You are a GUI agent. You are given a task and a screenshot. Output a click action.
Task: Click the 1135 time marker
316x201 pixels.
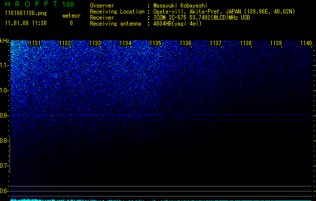tap(156, 43)
